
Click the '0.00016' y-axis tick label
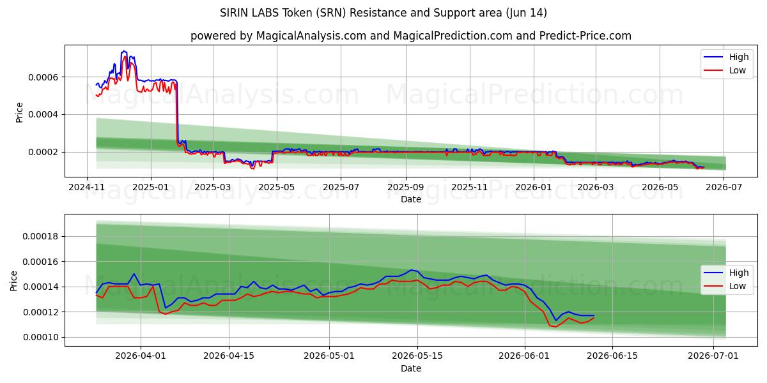(x=42, y=262)
